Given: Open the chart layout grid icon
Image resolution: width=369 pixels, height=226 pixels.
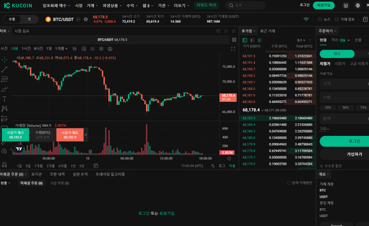Looking at the screenshot, I should [234, 40].
